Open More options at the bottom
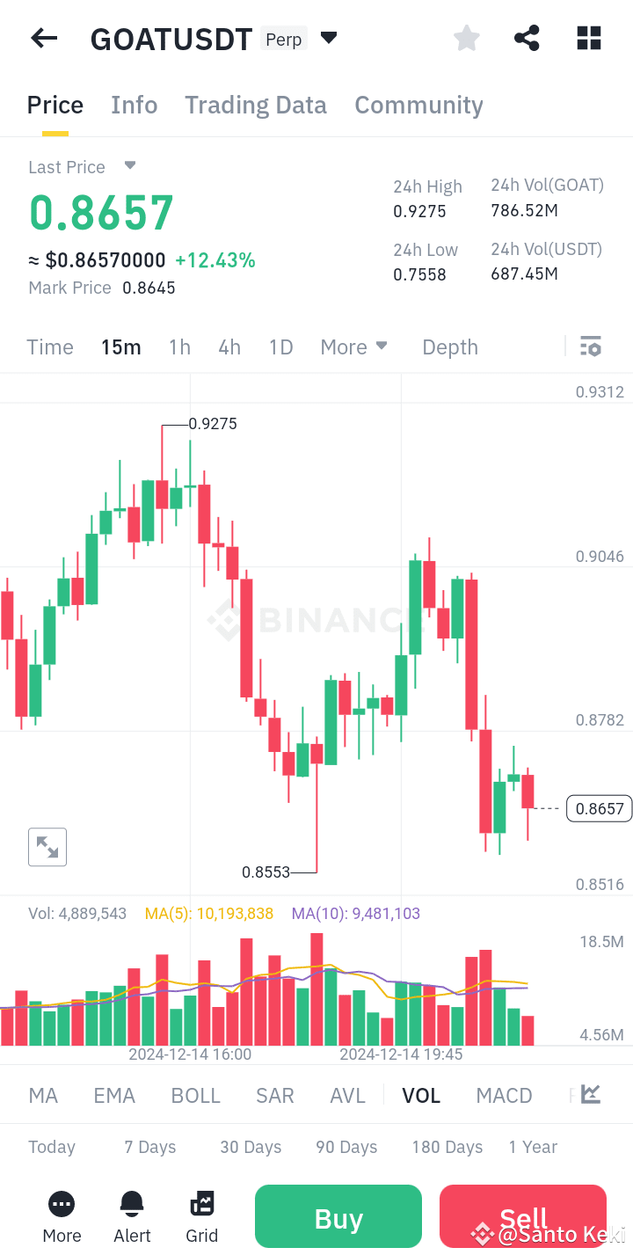This screenshot has height=1255, width=633. click(61, 1216)
